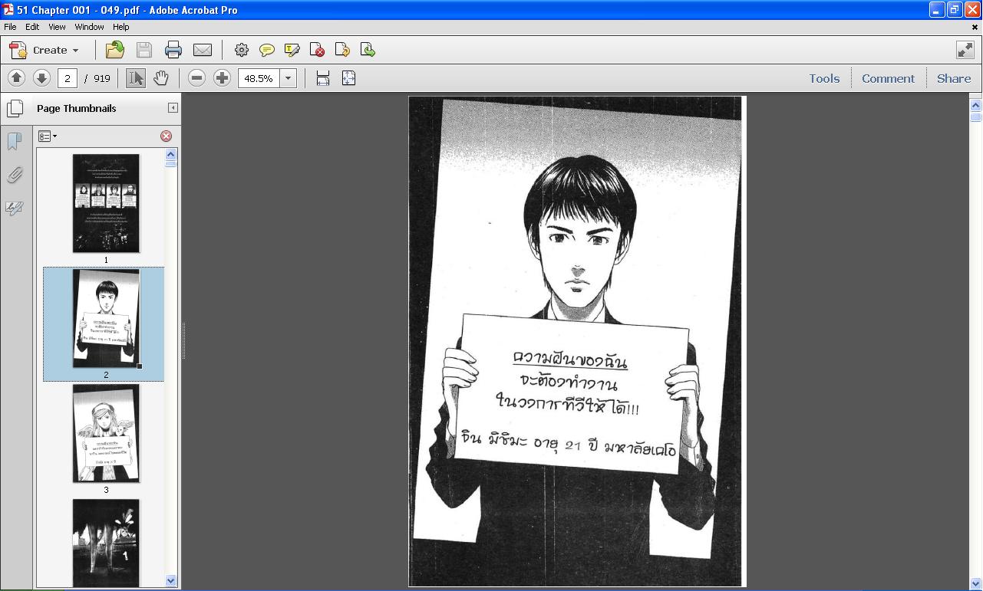
Task: Click the thumbnails panel scroll down arrow
Action: click(171, 581)
